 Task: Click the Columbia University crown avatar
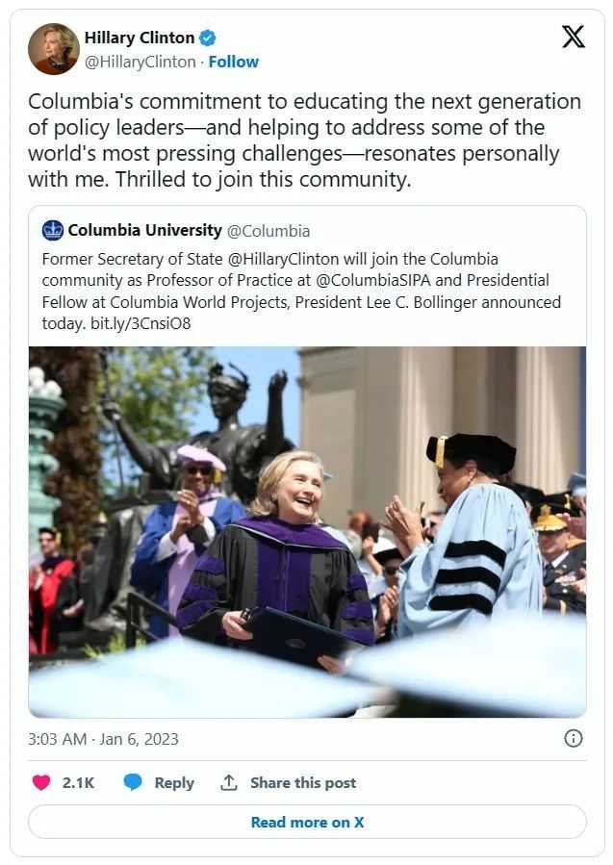53,230
